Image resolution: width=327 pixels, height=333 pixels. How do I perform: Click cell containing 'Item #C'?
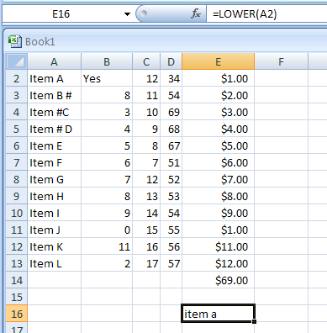click(54, 112)
